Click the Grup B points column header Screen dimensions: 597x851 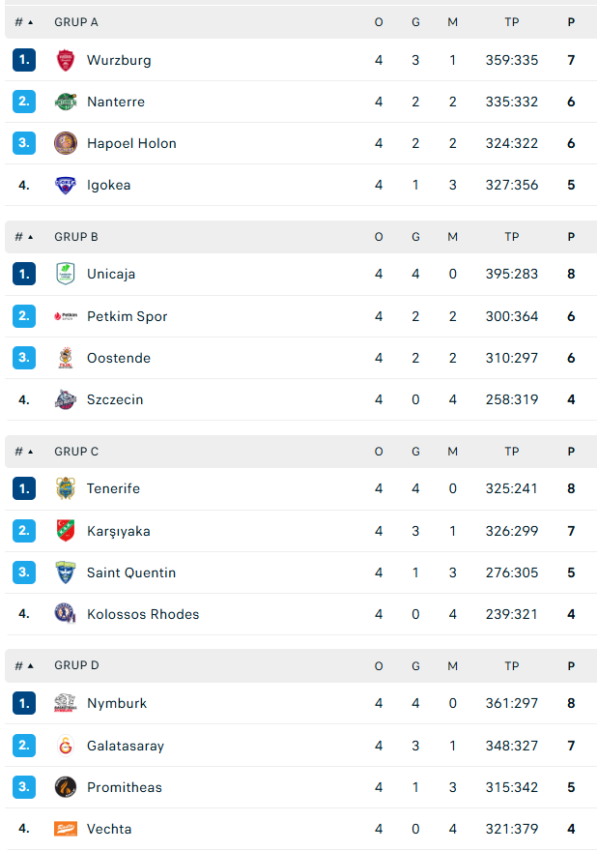pos(571,237)
